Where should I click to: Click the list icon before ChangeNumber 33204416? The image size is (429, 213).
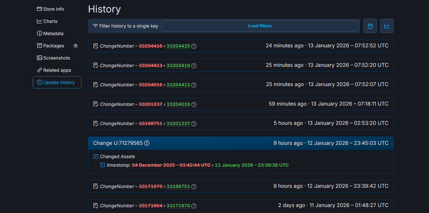(x=95, y=65)
